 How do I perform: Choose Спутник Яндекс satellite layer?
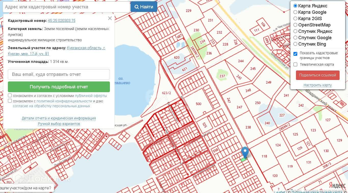[295, 31]
